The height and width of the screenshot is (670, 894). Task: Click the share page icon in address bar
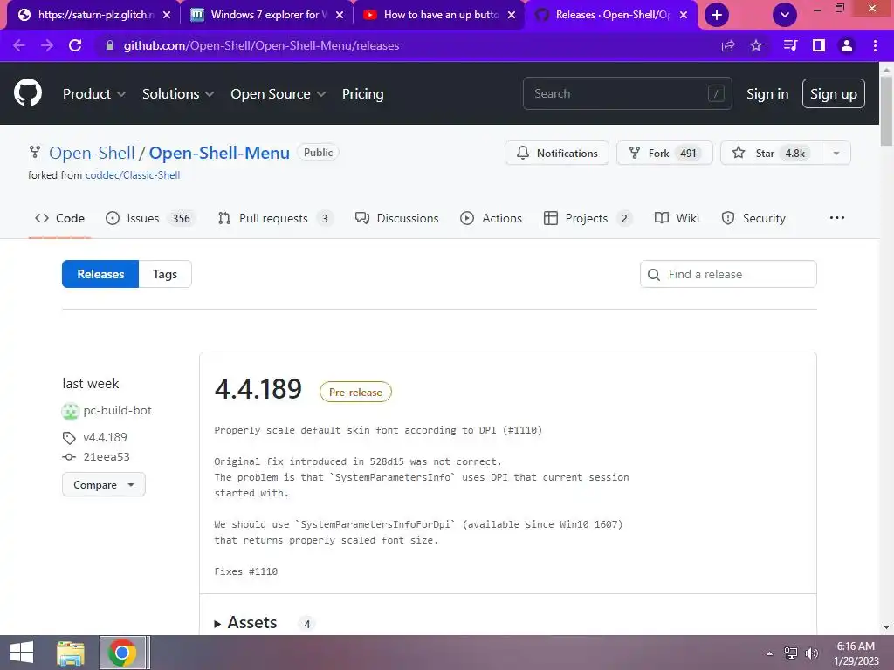click(x=728, y=45)
